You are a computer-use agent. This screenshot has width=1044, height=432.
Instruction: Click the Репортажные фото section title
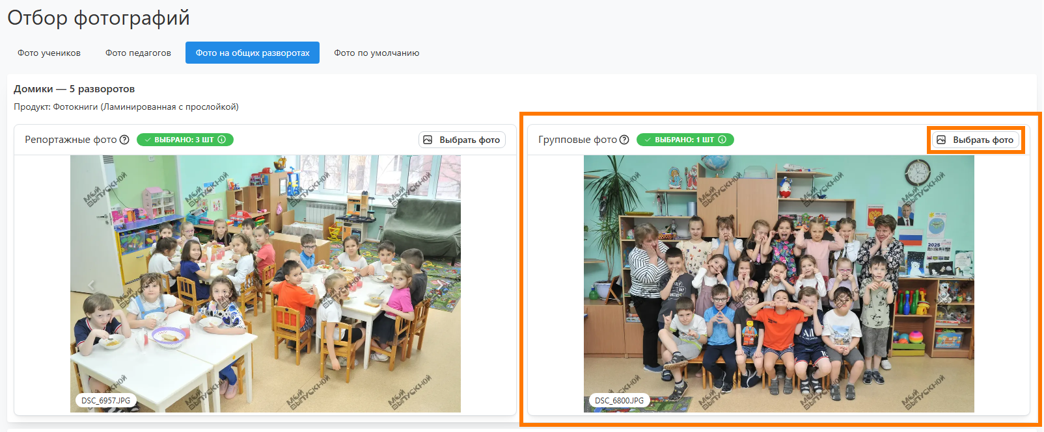[x=70, y=140]
